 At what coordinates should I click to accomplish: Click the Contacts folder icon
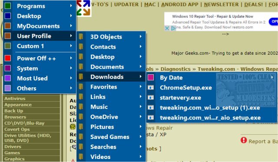click(x=81, y=46)
